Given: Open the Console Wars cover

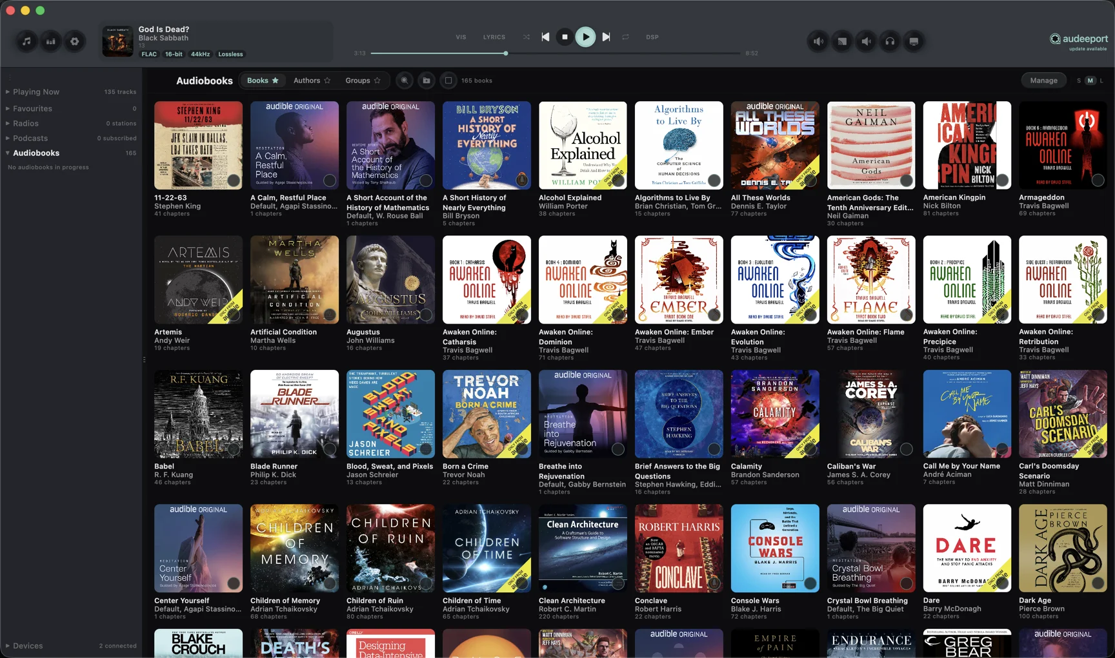Looking at the screenshot, I should click(x=775, y=548).
